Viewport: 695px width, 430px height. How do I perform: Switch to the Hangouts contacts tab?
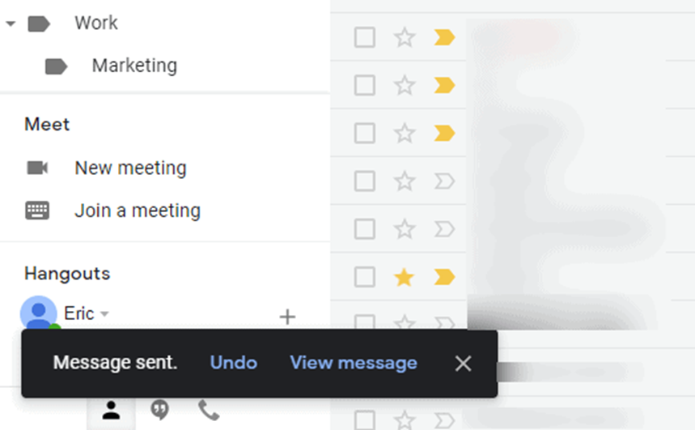pos(112,411)
